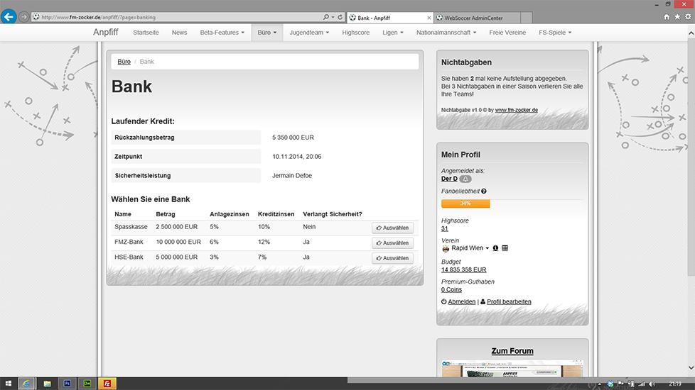Click the Profil bearbeiten link
Viewport: 695px width, 390px height.
(508, 301)
